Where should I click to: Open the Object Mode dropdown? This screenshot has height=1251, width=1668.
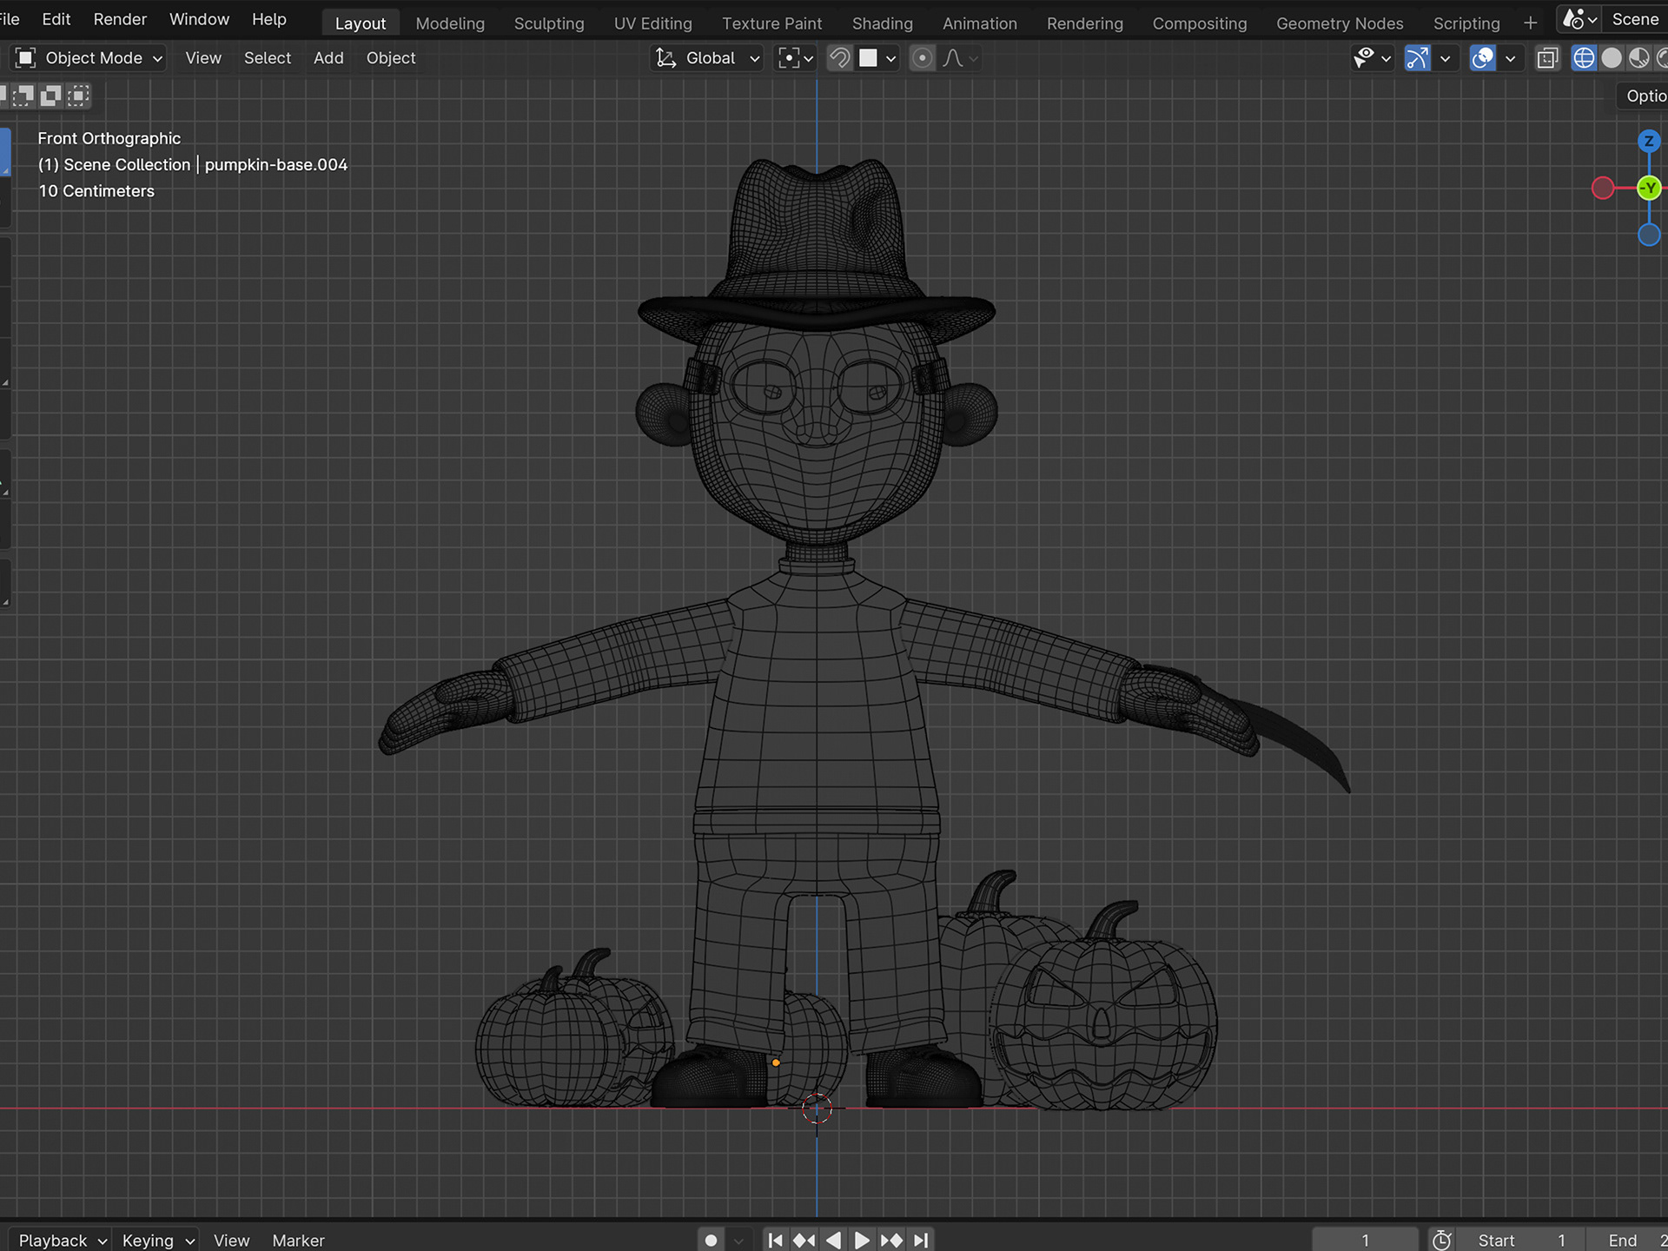(x=89, y=58)
